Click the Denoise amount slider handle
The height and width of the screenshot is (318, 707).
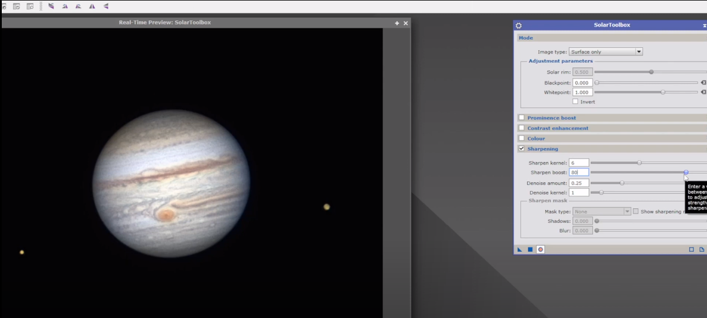coord(622,183)
